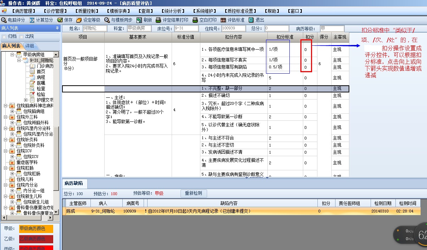Click the 甲级病历颜色 orange swatch
427x250 pixels.
35,229
